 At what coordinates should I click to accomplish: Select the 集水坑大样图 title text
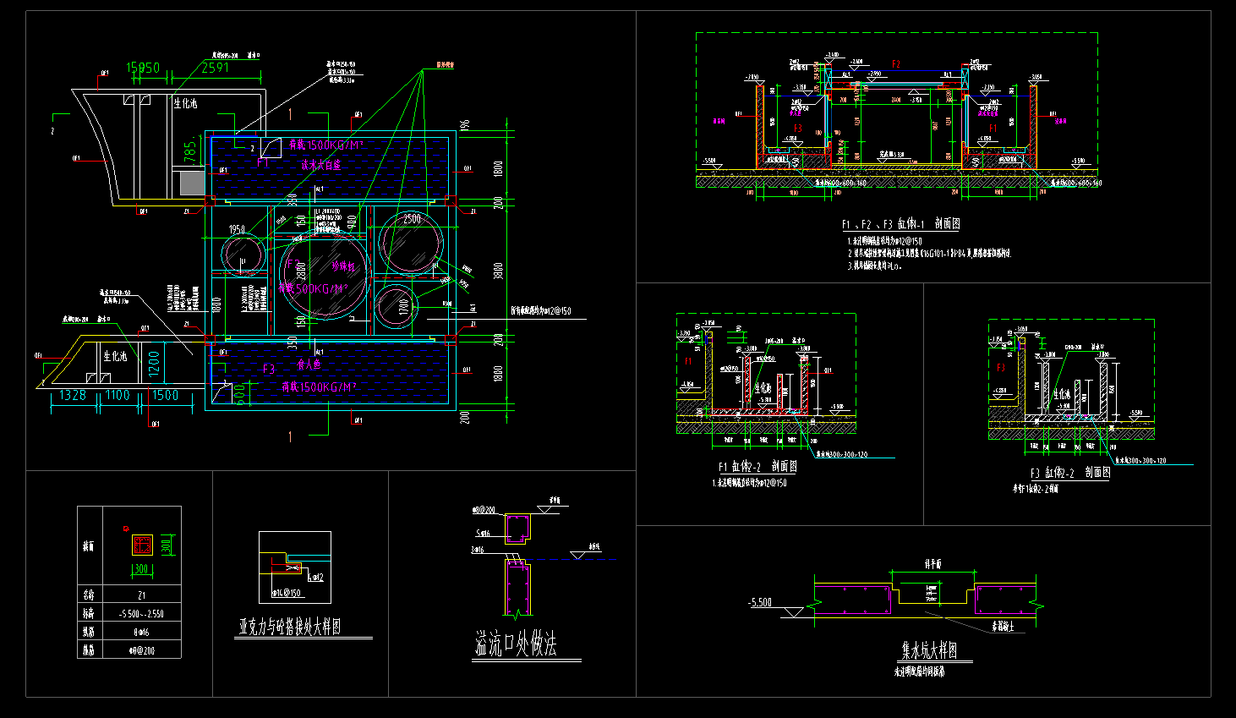point(928,650)
